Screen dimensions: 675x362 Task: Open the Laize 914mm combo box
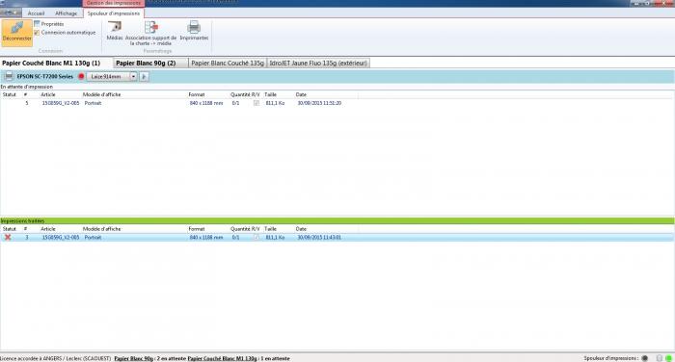(112, 76)
